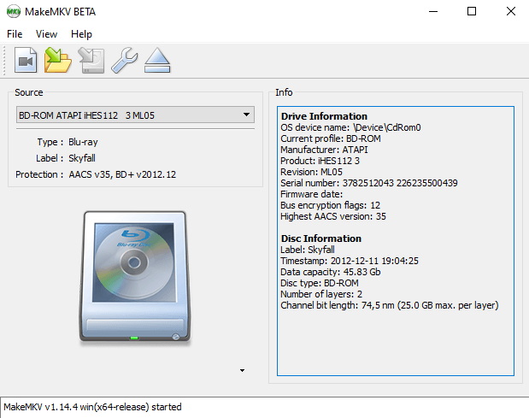
Task: Open the Help menu
Action: pos(81,34)
